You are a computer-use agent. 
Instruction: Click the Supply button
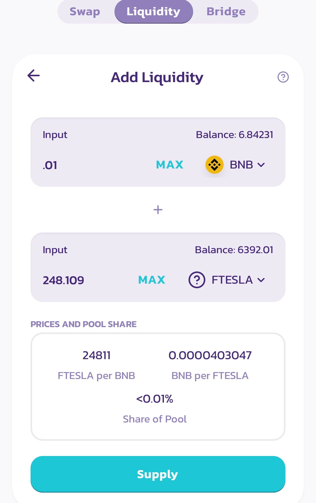click(158, 474)
